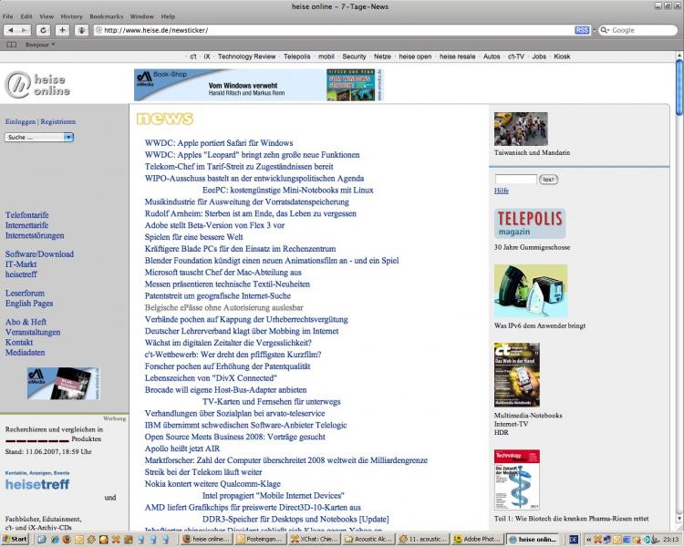Image resolution: width=684 pixels, height=547 pixels.
Task: Reload the current page
Action: pyautogui.click(x=43, y=30)
